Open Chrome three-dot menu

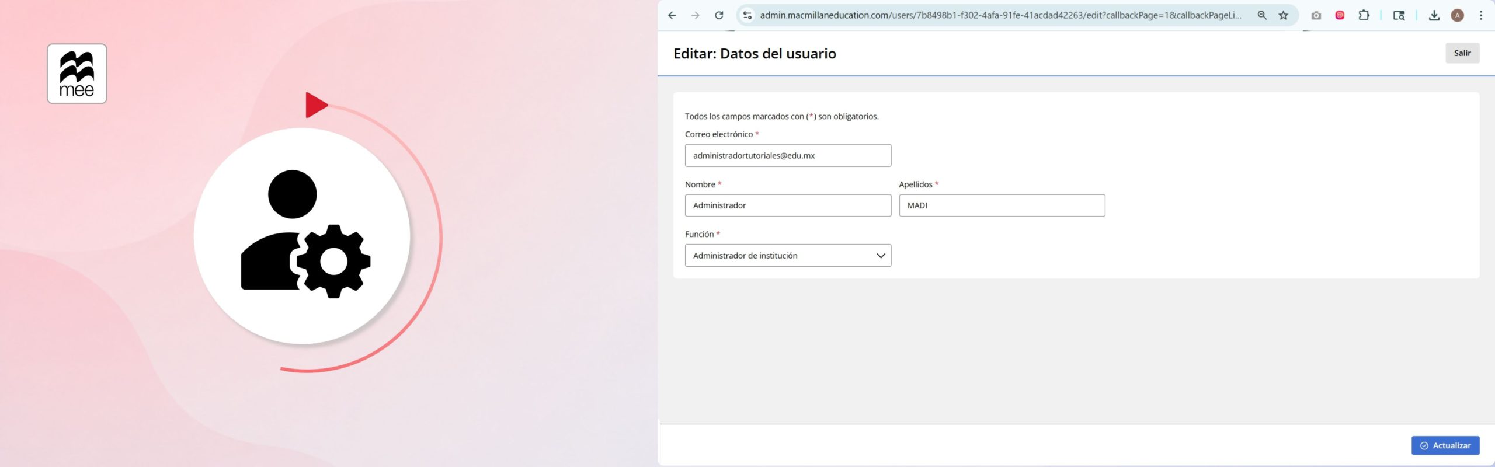point(1480,16)
